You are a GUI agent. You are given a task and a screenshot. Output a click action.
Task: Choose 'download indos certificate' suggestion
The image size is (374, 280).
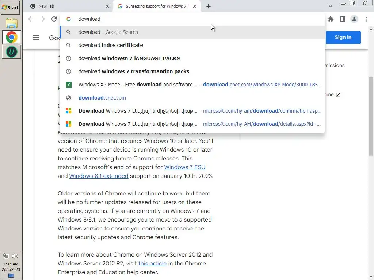point(192,45)
